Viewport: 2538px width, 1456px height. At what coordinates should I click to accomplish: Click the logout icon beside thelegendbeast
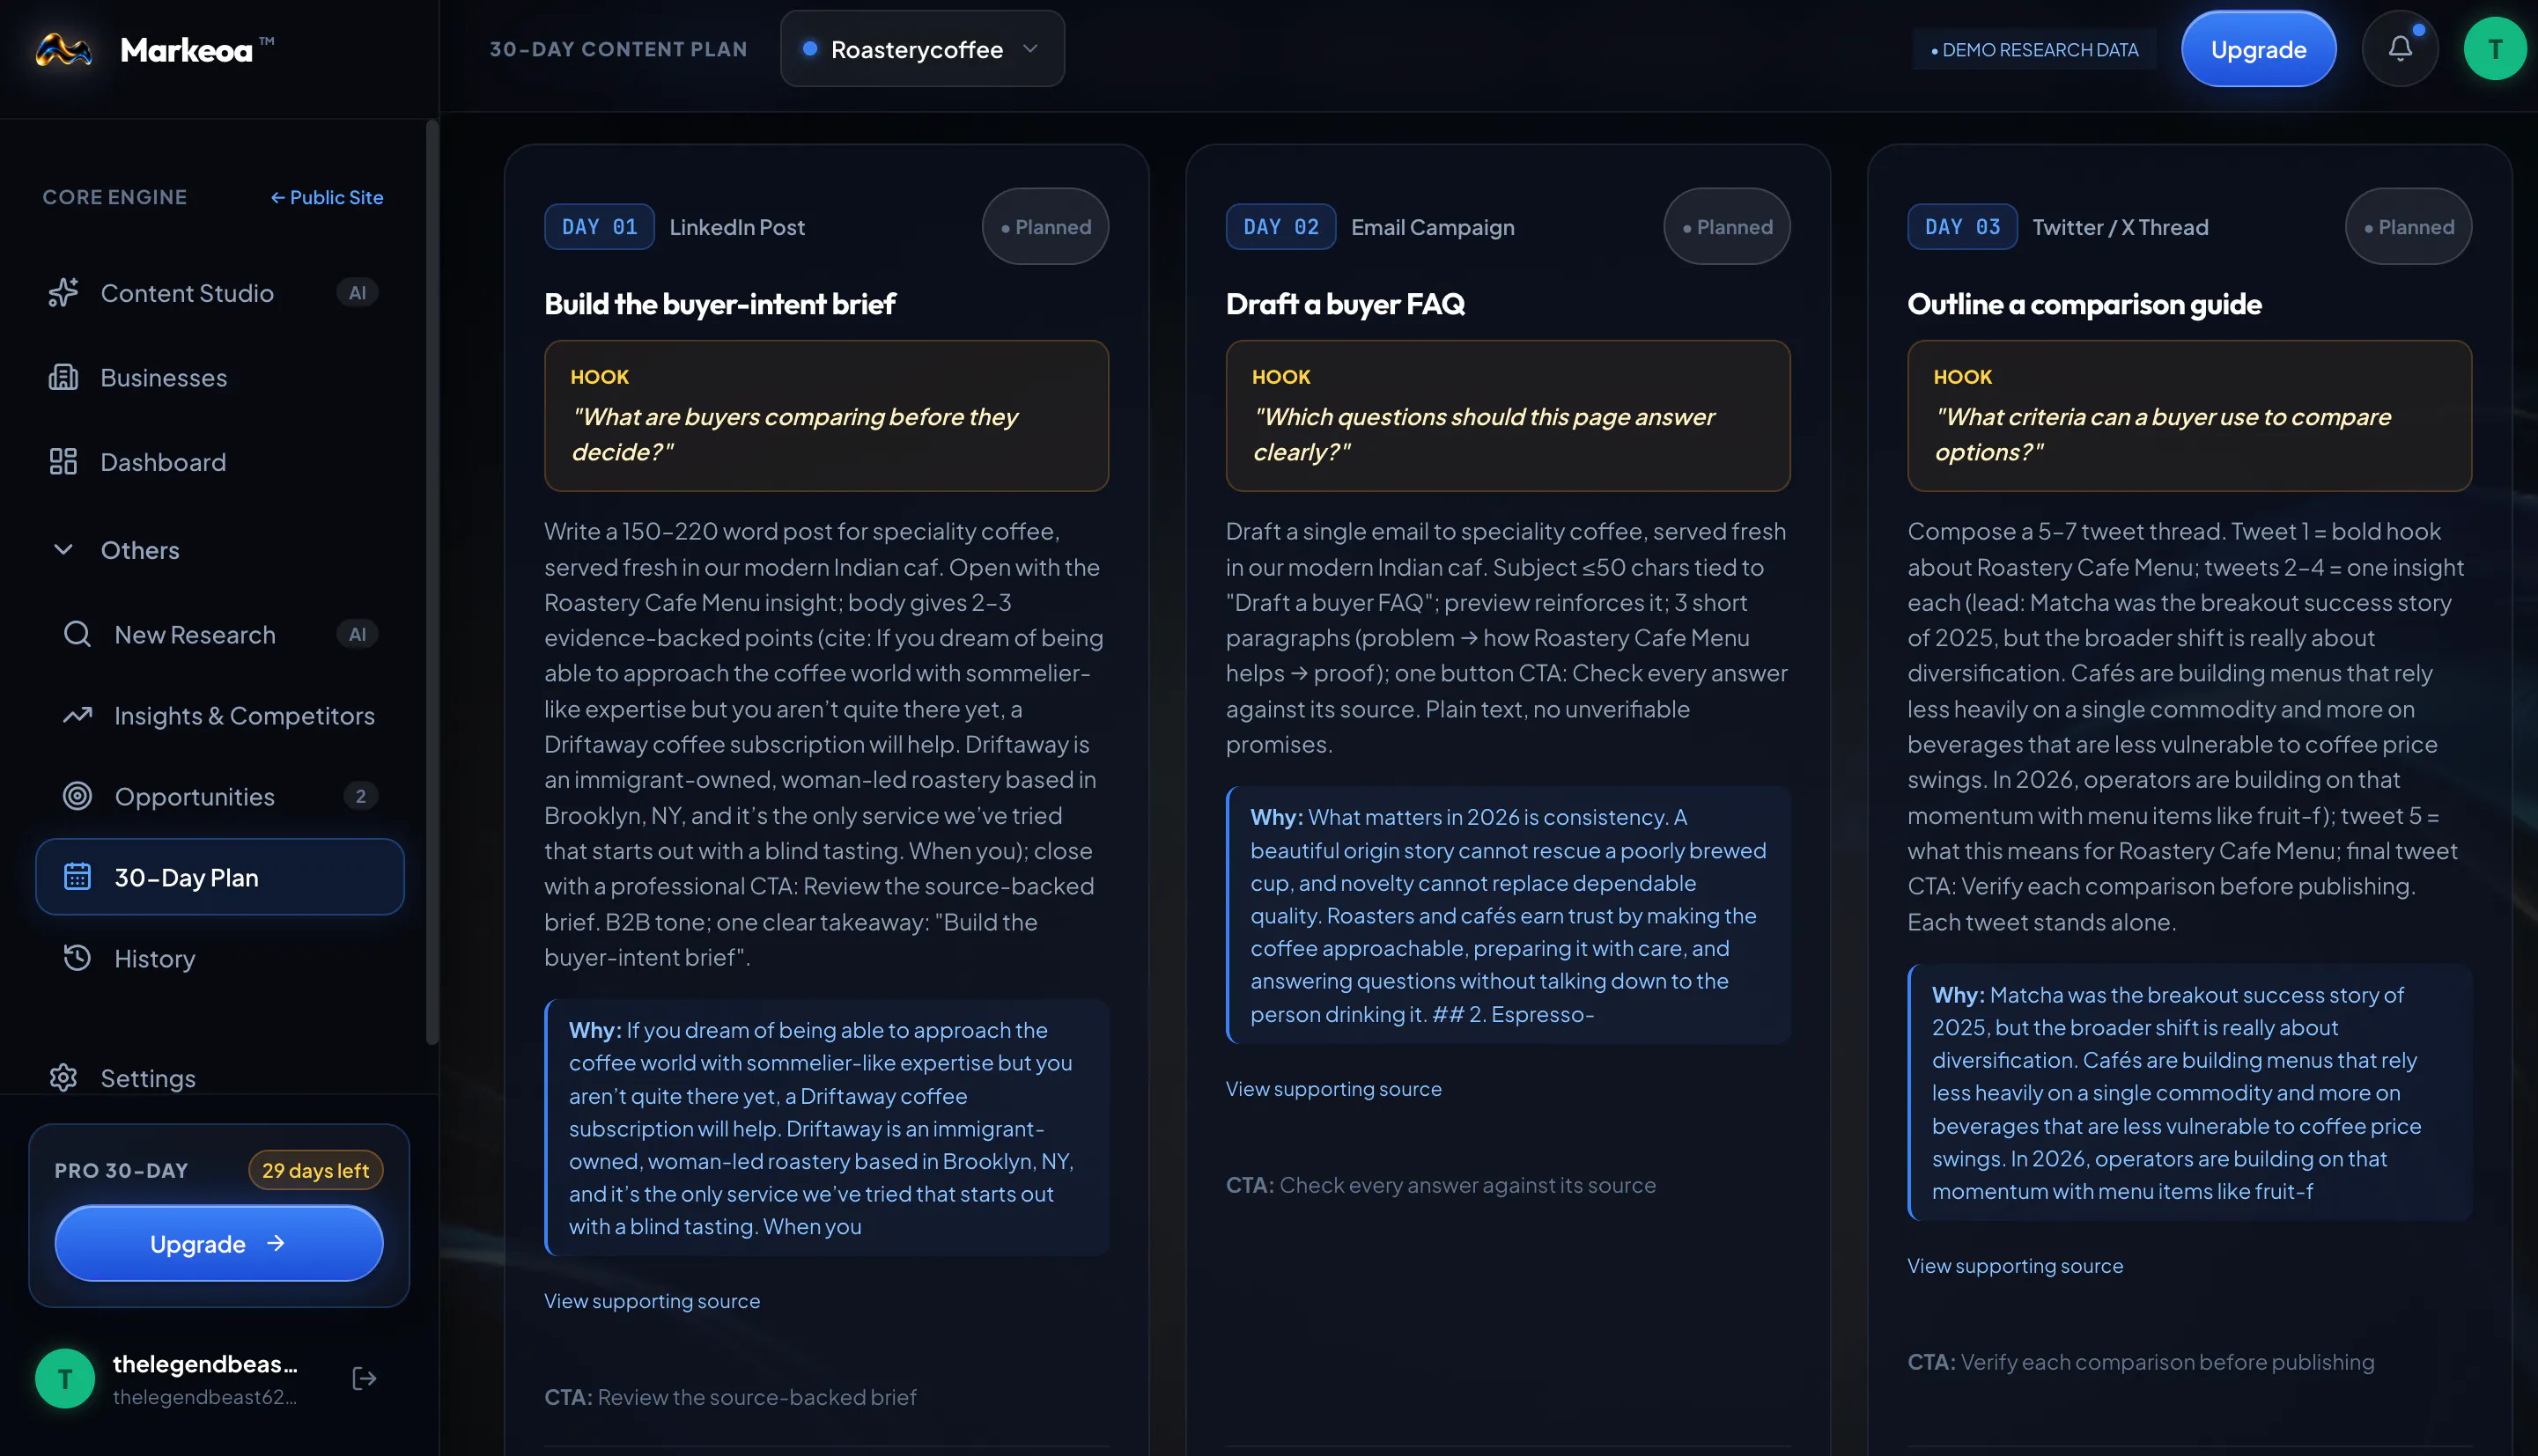(x=364, y=1379)
